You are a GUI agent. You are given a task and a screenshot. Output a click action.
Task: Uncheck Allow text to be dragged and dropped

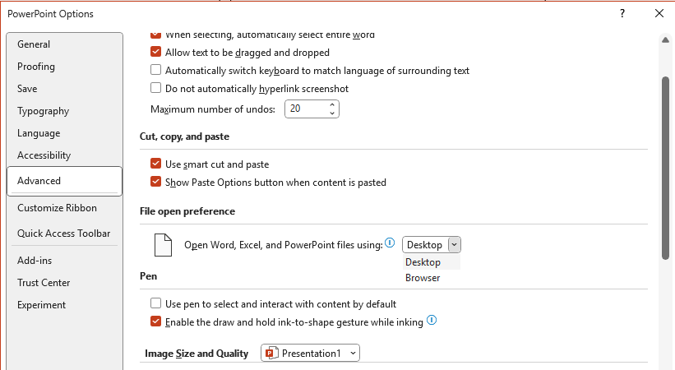tap(156, 52)
